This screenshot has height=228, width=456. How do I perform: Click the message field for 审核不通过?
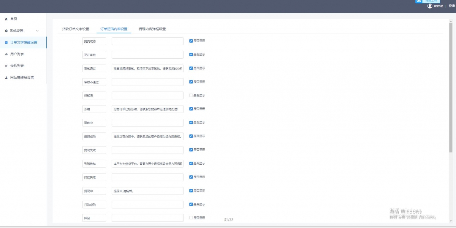pyautogui.click(x=148, y=82)
